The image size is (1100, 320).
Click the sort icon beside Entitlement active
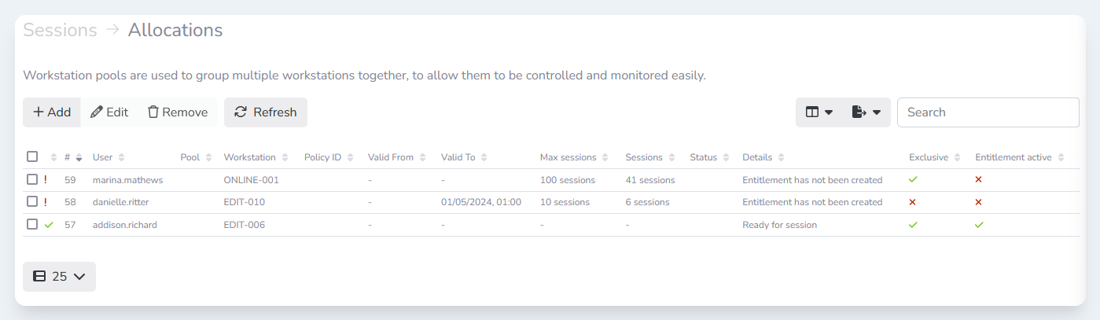(1061, 157)
